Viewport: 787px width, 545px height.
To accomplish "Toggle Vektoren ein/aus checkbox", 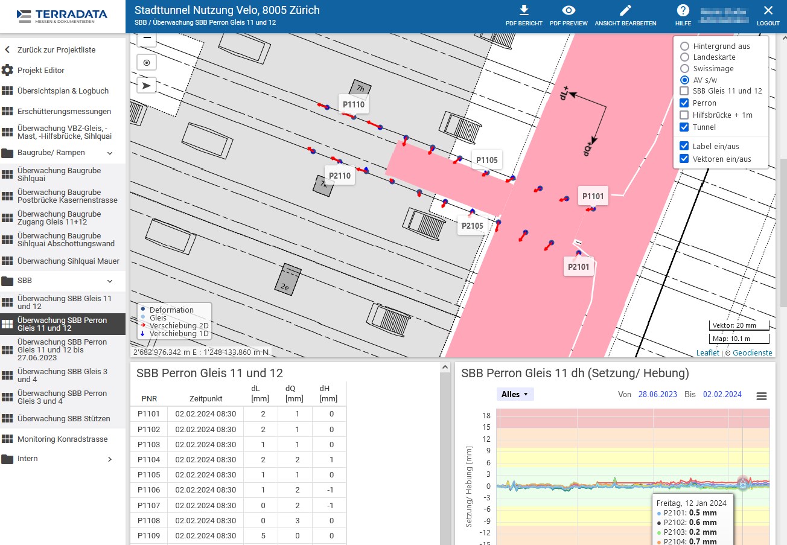I will (x=684, y=159).
